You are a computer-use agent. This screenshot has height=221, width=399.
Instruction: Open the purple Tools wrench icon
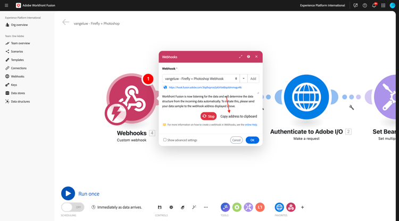point(248,207)
